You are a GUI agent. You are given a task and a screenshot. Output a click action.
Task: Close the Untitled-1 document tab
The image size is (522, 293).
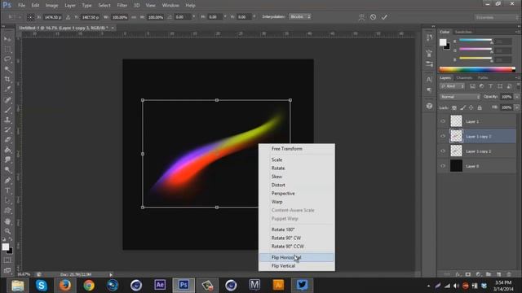coord(113,28)
